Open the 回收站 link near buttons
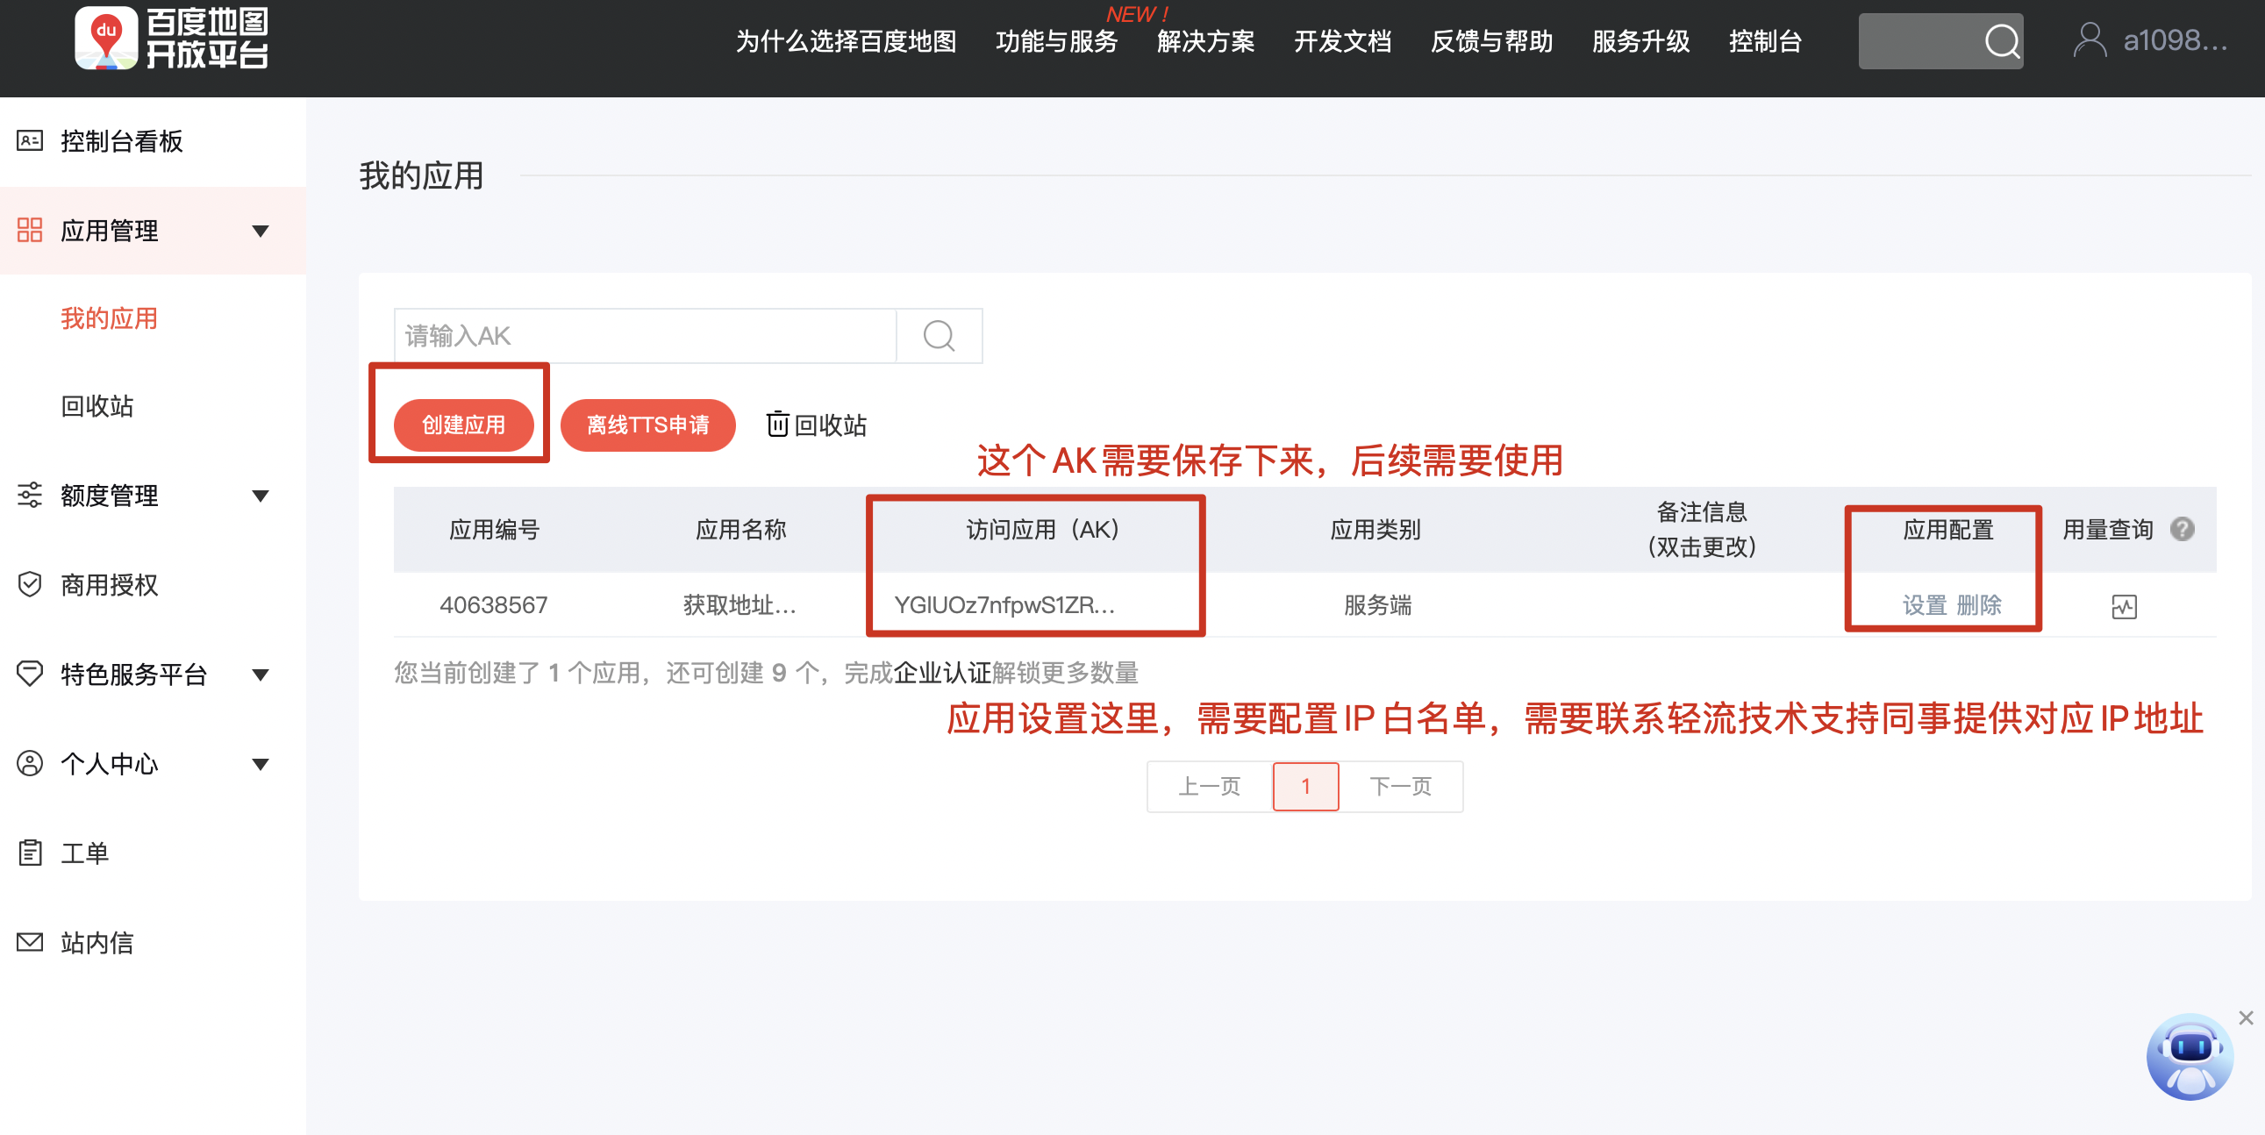The image size is (2265, 1135). point(830,425)
